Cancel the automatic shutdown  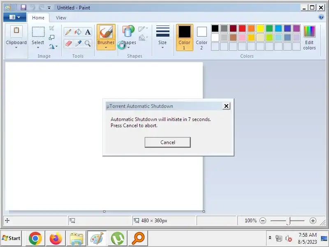tap(168, 142)
